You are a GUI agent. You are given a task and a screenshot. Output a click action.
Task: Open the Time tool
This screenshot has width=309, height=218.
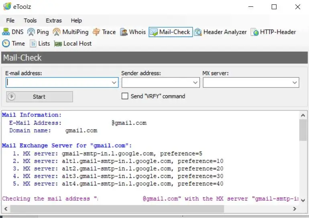pyautogui.click(x=14, y=43)
